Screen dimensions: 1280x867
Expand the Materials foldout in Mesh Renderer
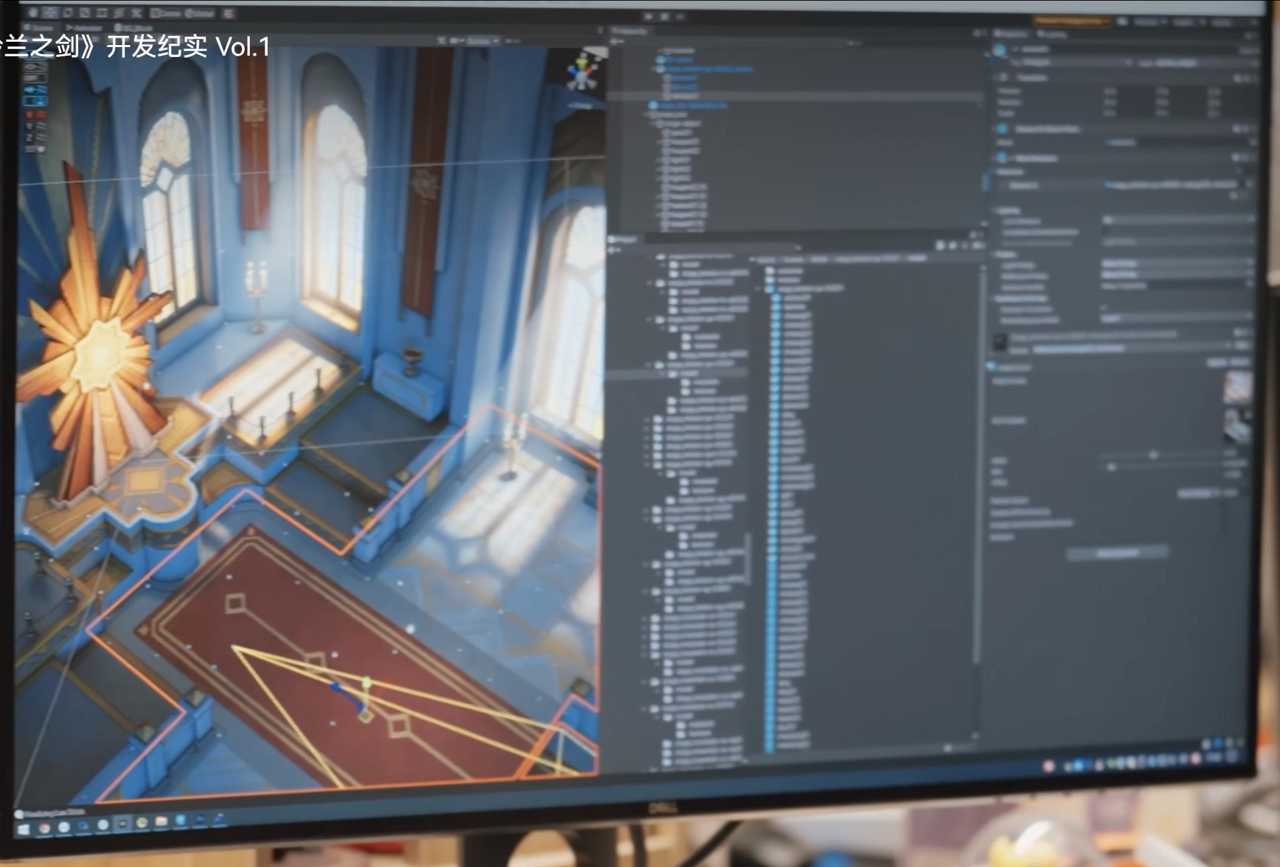[x=1010, y=171]
